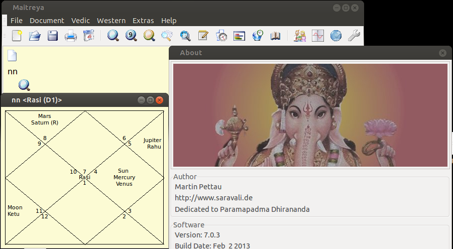The height and width of the screenshot is (249, 453).
Task: Click the blue globe toolbar icon
Action: [335, 36]
